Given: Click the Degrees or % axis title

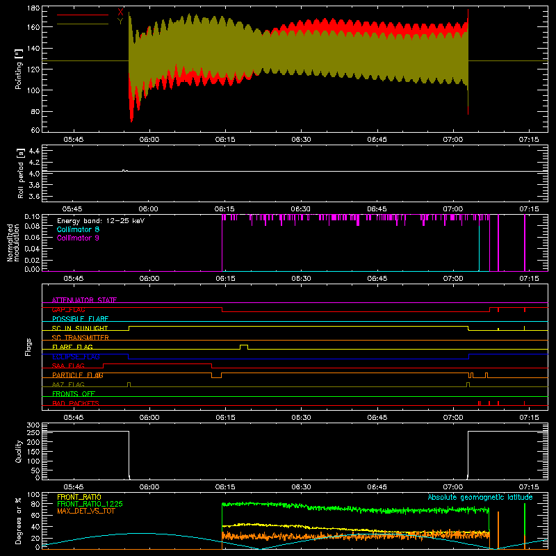Looking at the screenshot, I should [x=19, y=521].
